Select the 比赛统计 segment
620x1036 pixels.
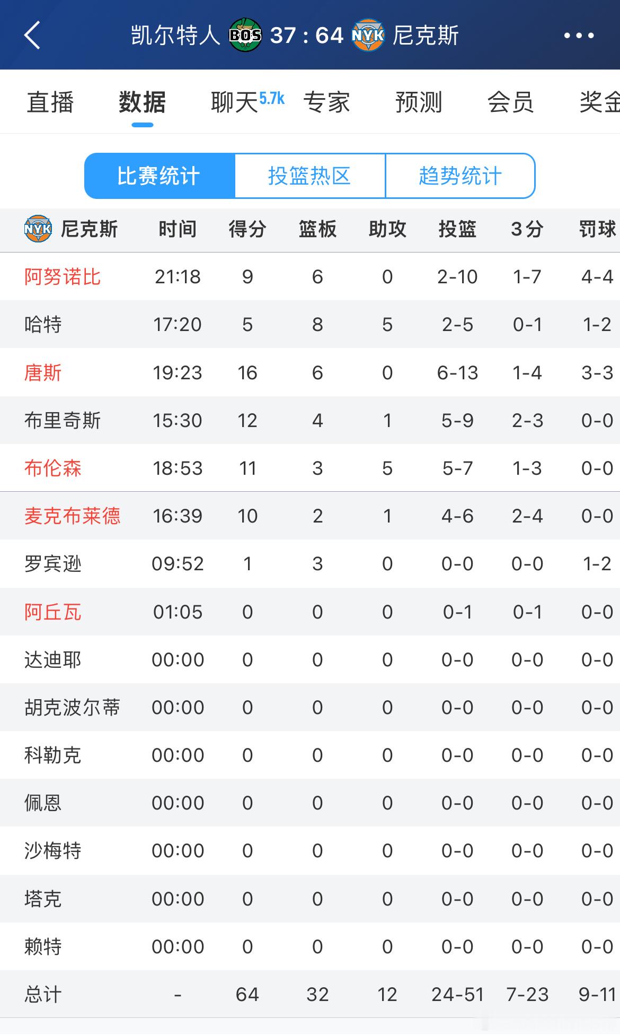click(160, 176)
